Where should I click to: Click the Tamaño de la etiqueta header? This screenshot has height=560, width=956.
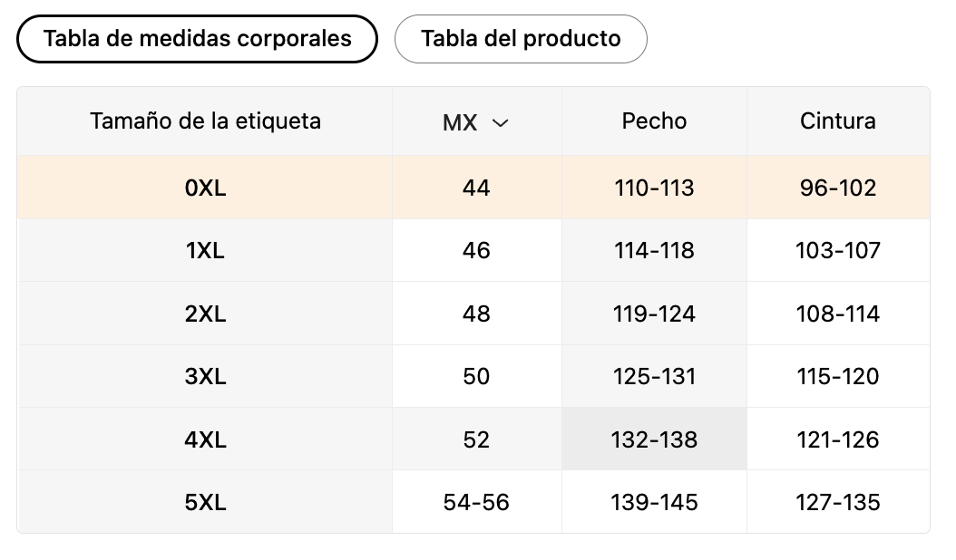click(x=206, y=121)
